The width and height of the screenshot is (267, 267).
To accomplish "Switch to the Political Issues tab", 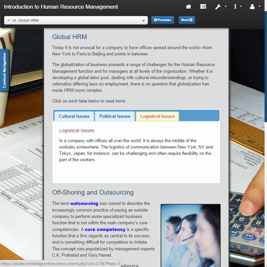I will coord(115,116).
